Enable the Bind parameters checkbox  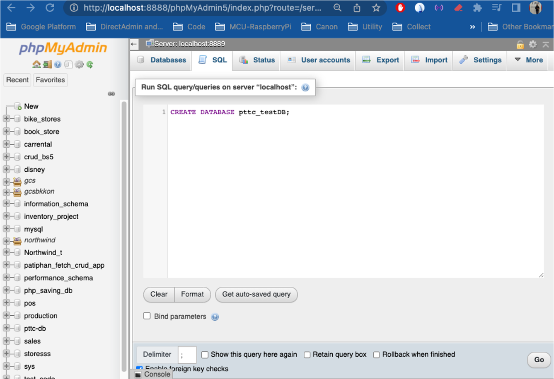coord(147,316)
